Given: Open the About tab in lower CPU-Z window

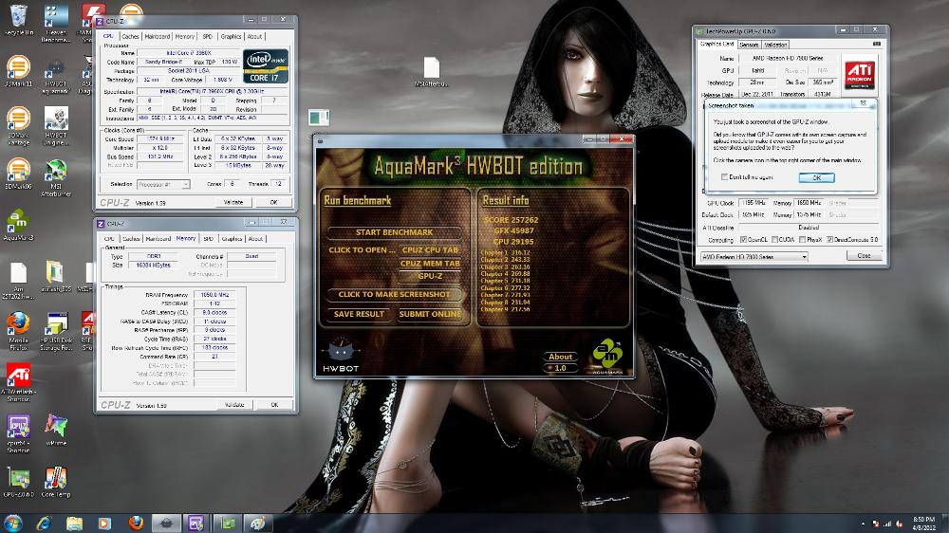Looking at the screenshot, I should (255, 239).
